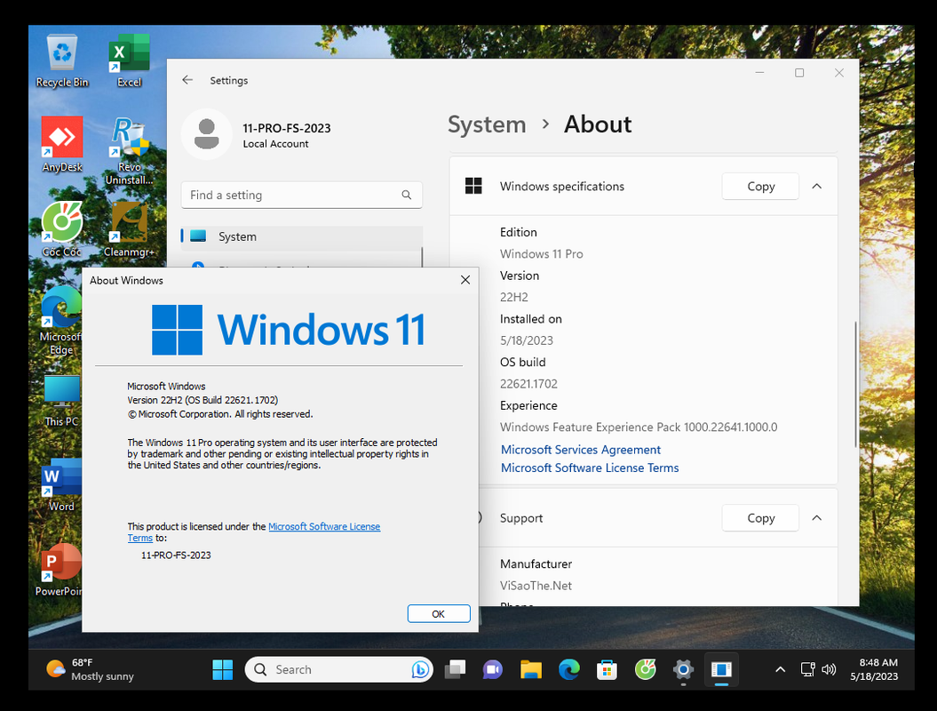Open the Microsoft Edge desktop shortcut

(60, 321)
